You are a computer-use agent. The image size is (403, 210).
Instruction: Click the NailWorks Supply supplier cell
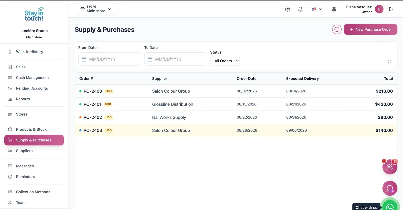tap(169, 117)
